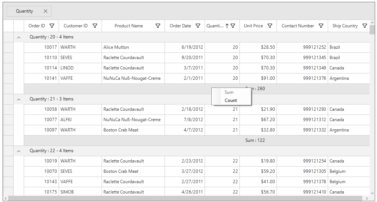Choose Sum in the context menu
This screenshot has height=202, width=377.
coord(231,92)
